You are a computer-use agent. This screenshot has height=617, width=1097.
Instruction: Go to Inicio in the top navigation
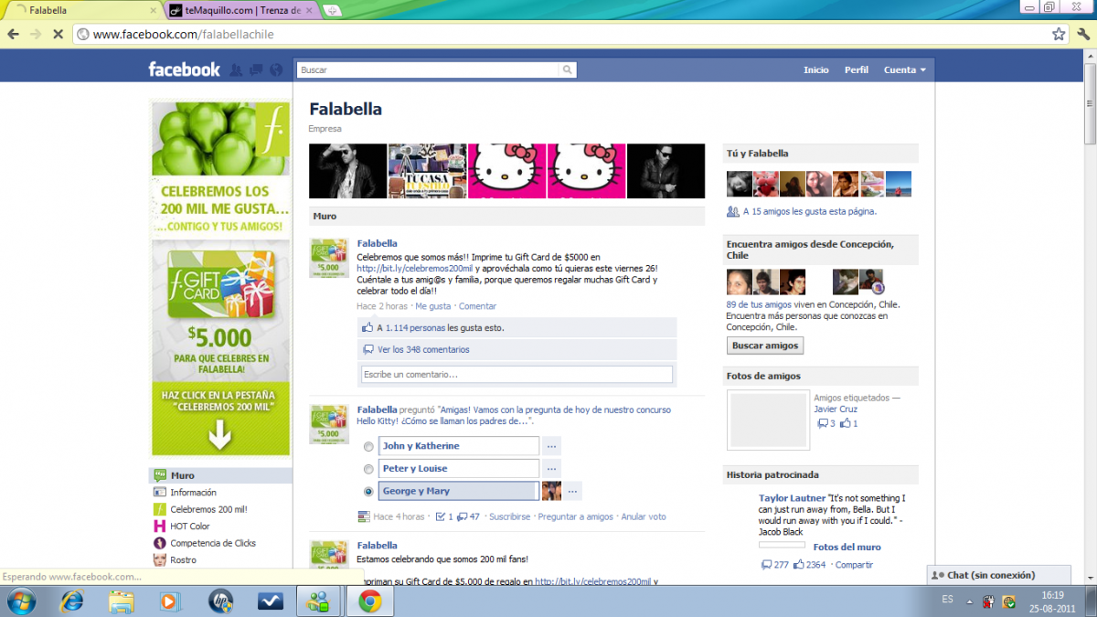815,69
